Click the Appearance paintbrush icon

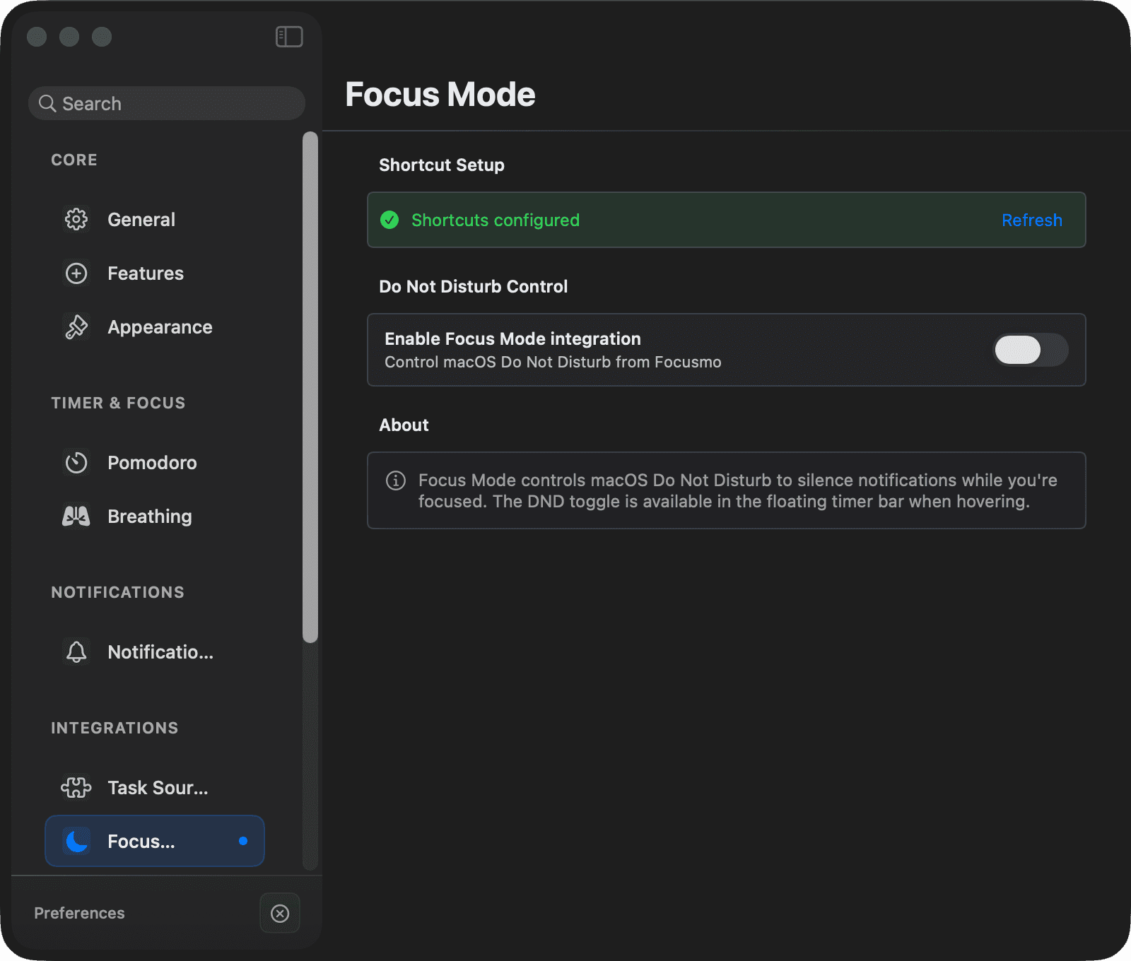coord(76,326)
